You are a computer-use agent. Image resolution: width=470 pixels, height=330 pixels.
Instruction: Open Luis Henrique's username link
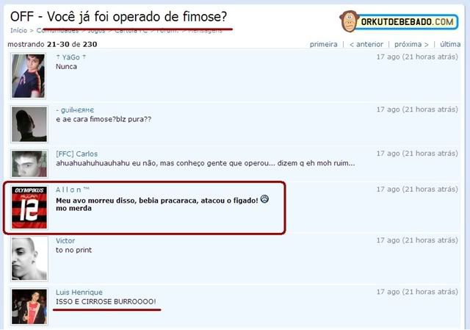pyautogui.click(x=79, y=293)
